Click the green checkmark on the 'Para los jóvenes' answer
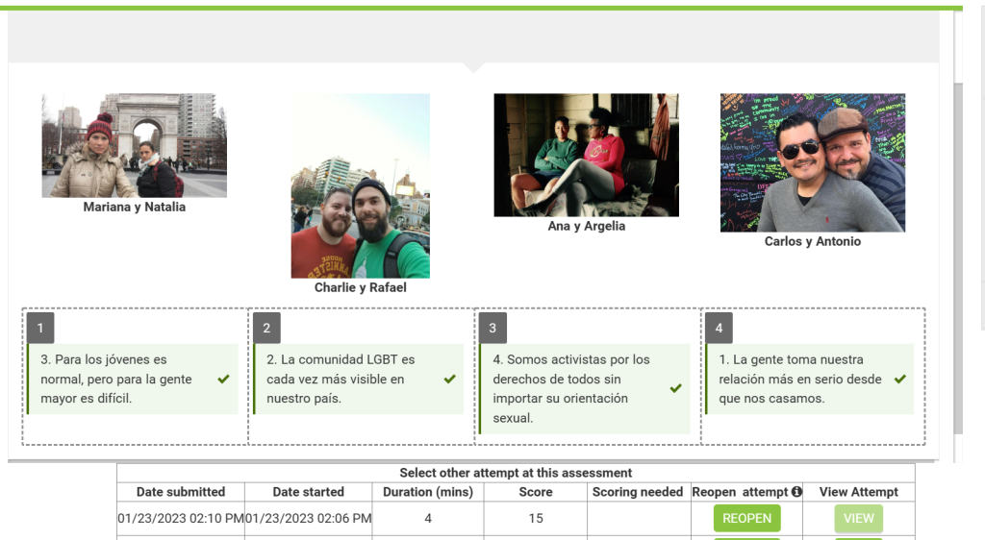 coord(224,380)
